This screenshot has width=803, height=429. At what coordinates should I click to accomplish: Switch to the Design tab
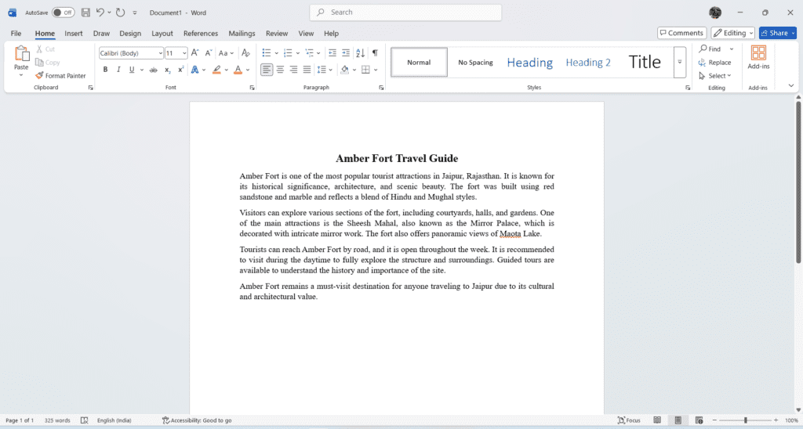(130, 33)
